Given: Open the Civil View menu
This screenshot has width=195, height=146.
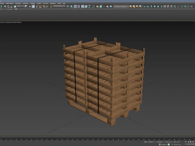Looking at the screenshot, I should point(45,3).
